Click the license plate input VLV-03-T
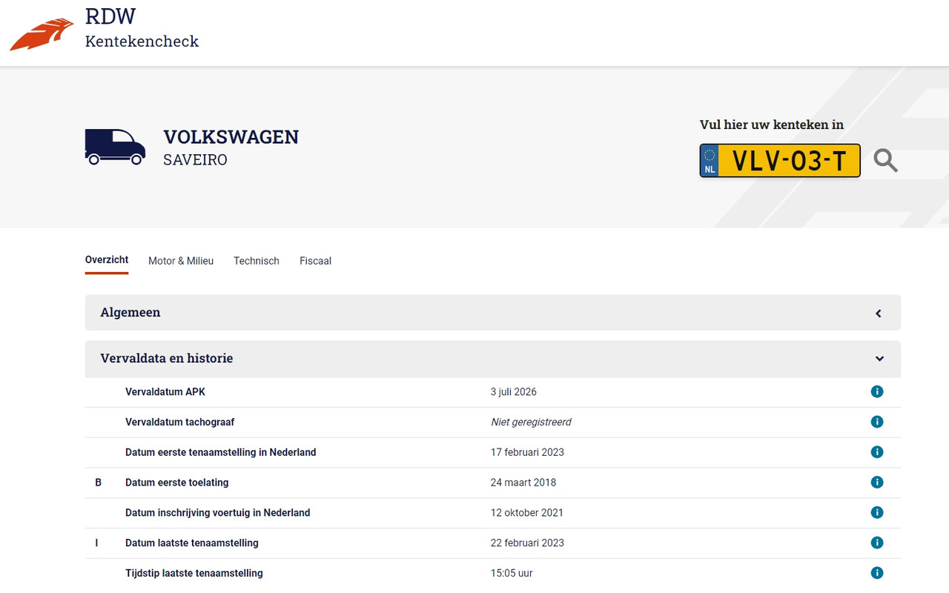The height and width of the screenshot is (593, 949). pyautogui.click(x=780, y=161)
